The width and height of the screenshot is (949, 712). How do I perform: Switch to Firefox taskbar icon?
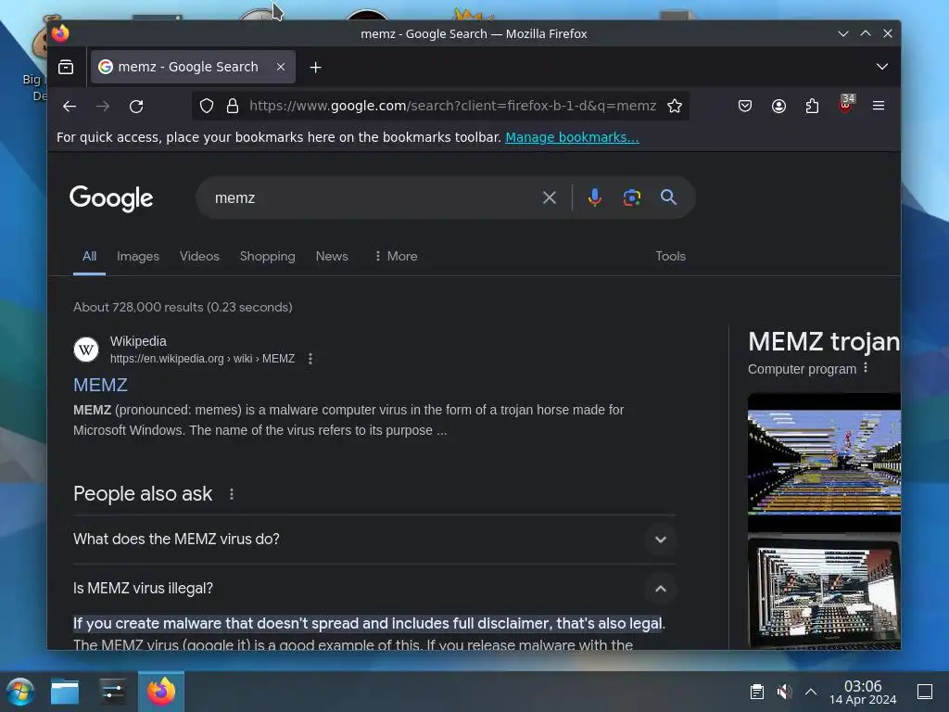pyautogui.click(x=161, y=692)
